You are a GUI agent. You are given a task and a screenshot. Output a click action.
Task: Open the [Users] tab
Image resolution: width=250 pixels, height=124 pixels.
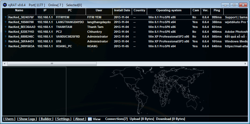[9, 119]
